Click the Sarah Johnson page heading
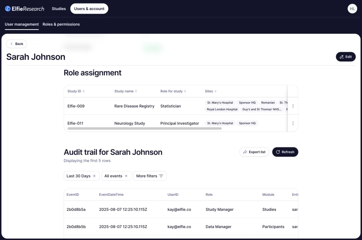 tap(36, 57)
